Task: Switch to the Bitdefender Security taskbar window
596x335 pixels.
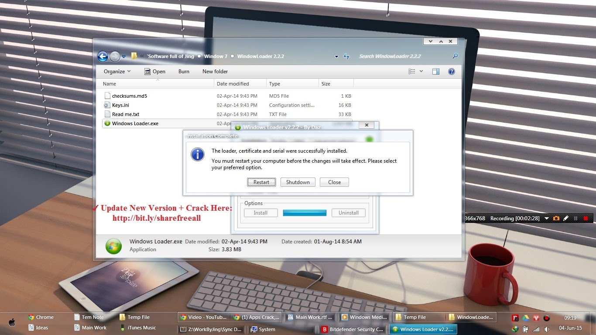Action: click(x=352, y=329)
